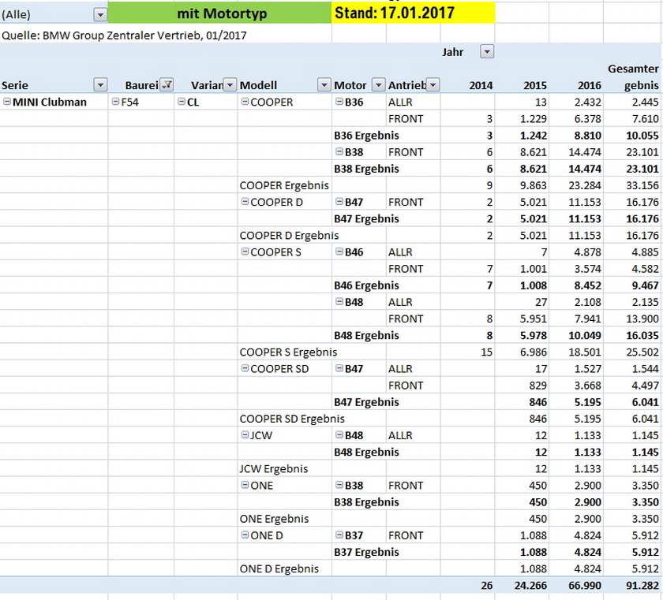Collapse the MINI Clubman series group
This screenshot has width=663, height=600.
[7, 102]
